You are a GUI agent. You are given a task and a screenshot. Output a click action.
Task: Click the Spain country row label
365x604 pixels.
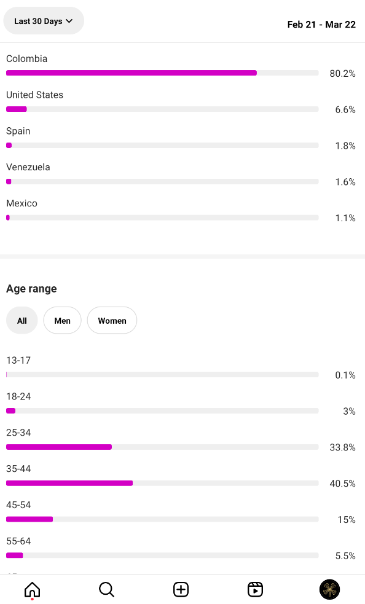pyautogui.click(x=18, y=131)
